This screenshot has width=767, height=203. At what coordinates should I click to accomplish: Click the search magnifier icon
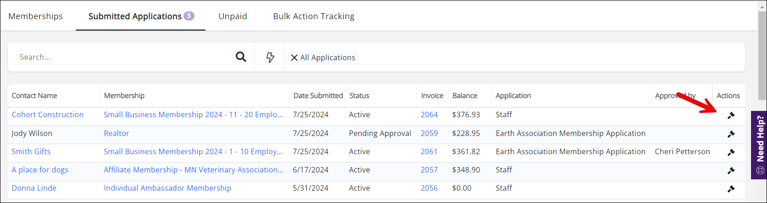click(241, 57)
